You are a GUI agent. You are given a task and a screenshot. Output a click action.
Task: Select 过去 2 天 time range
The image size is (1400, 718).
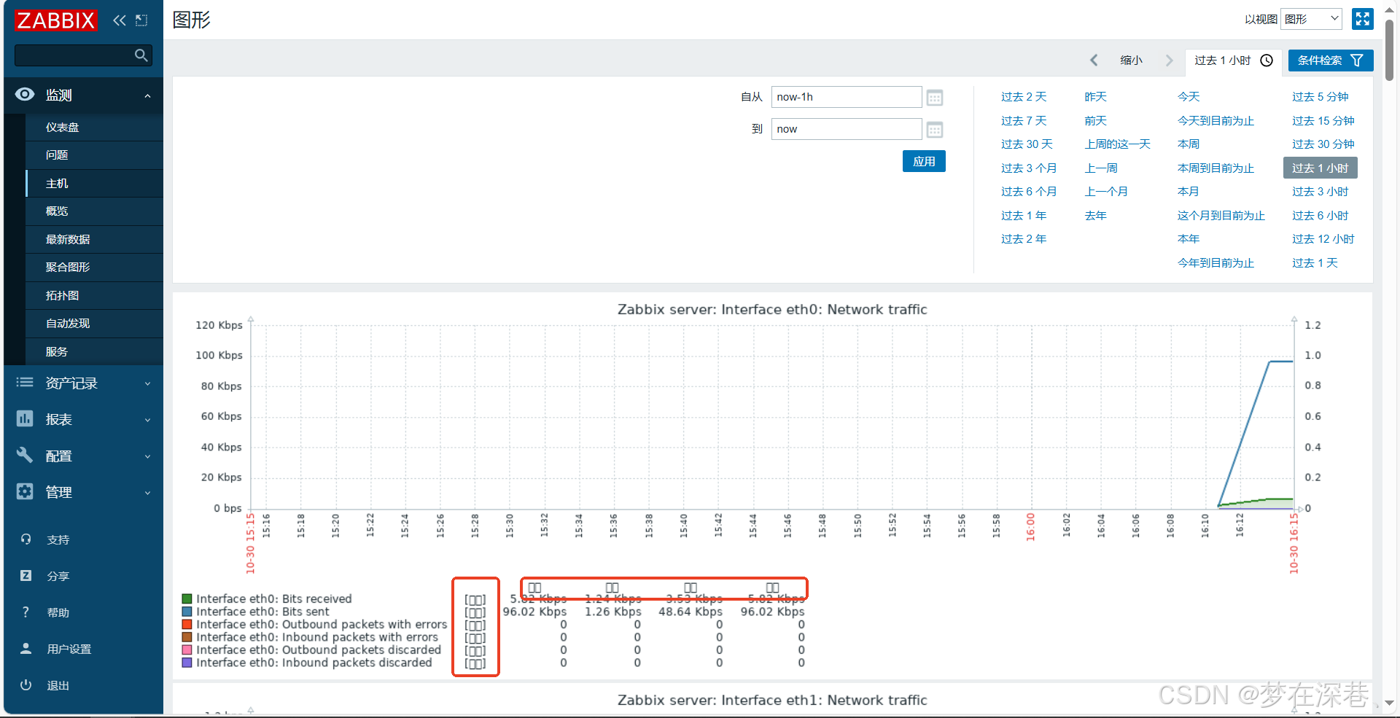[x=1024, y=97]
